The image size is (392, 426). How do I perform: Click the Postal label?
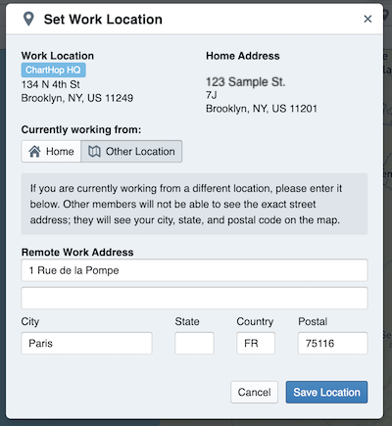click(x=313, y=321)
